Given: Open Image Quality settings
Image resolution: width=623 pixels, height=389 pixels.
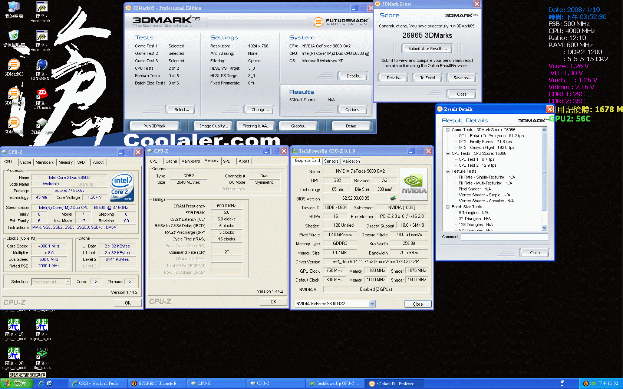Looking at the screenshot, I should pyautogui.click(x=214, y=126).
